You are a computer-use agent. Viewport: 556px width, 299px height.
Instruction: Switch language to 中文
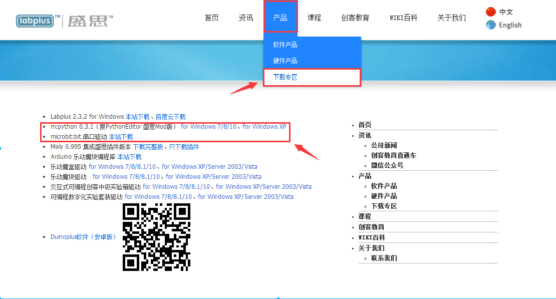[506, 12]
